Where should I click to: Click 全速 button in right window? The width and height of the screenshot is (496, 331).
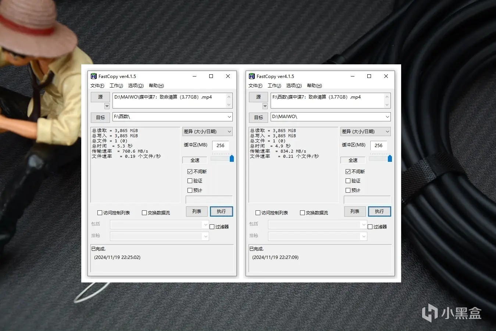coord(353,160)
